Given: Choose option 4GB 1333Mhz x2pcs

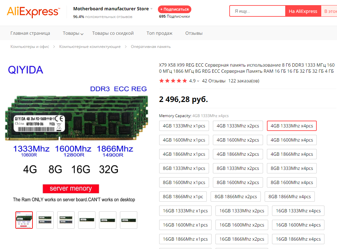Looking at the screenshot, I should [238, 126].
